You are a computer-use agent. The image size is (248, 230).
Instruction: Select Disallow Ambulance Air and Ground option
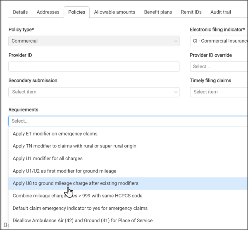click(83, 221)
